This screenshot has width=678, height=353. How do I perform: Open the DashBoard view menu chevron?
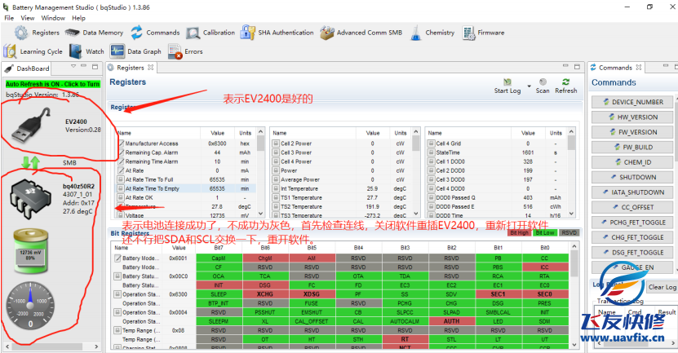(x=73, y=68)
